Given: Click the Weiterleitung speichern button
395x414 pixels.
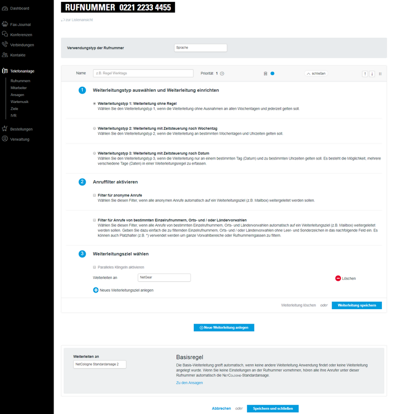Looking at the screenshot, I should [x=356, y=305].
